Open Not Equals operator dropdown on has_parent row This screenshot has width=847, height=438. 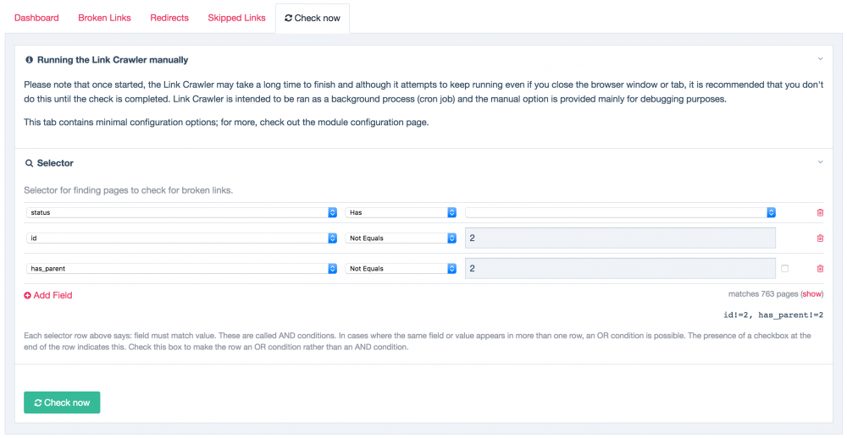(401, 268)
